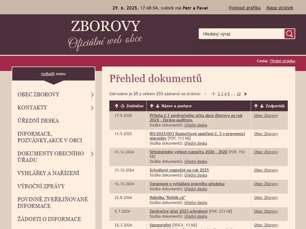Image resolution: width=306 pixels, height=229 pixels.
Task: Sort Název a anotace descending arrow
Action: click(158, 106)
